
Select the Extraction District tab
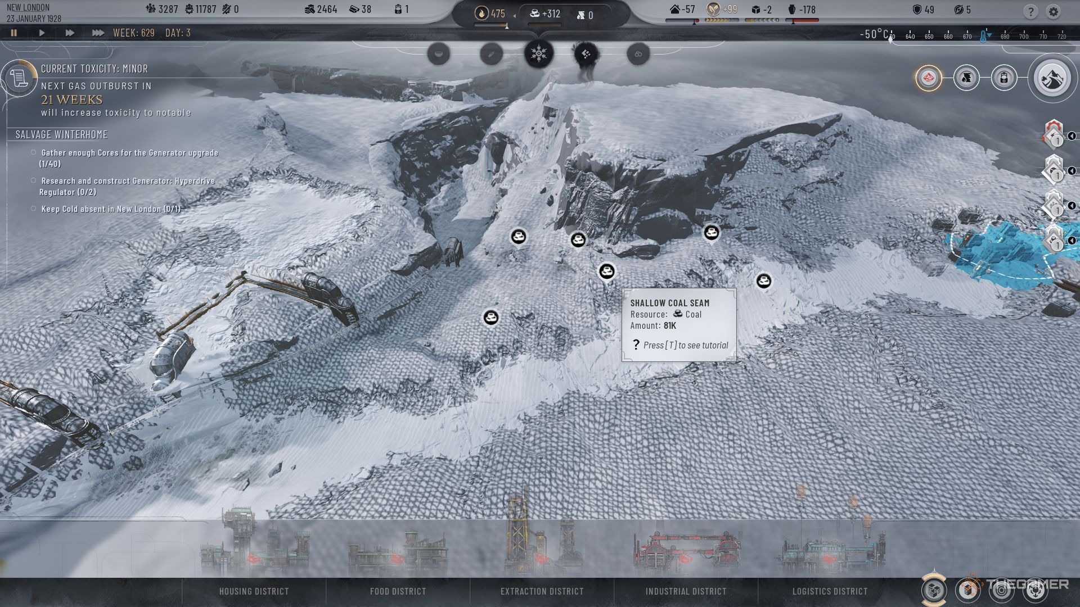pos(542,591)
